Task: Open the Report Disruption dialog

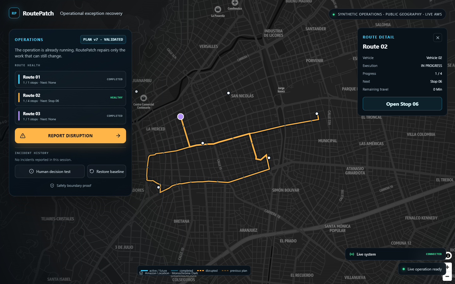Action: (70, 136)
